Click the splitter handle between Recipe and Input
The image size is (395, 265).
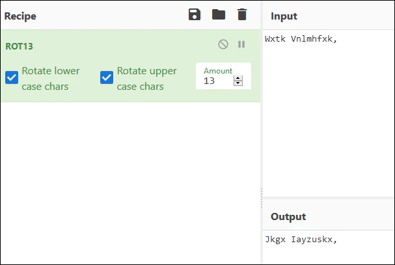click(262, 198)
